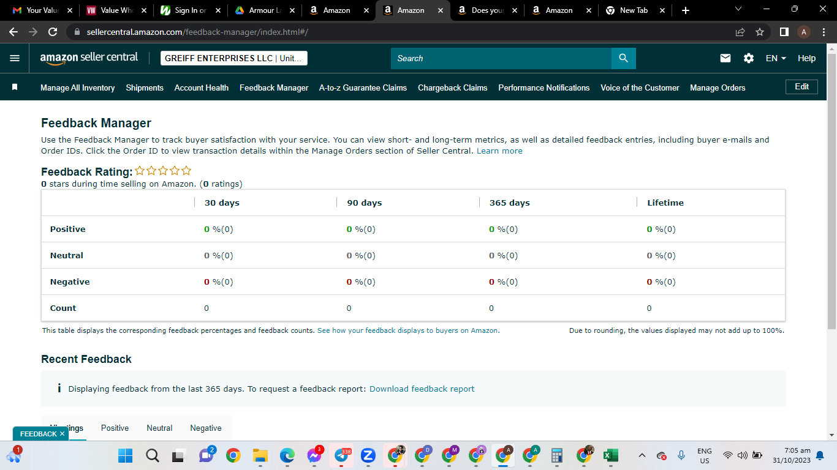Image resolution: width=837 pixels, height=470 pixels.
Task: Open File Explorer from the taskbar
Action: pyautogui.click(x=260, y=455)
